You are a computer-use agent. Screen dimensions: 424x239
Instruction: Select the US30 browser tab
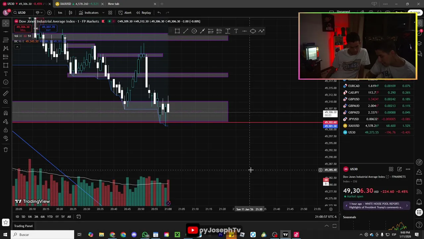(26, 4)
